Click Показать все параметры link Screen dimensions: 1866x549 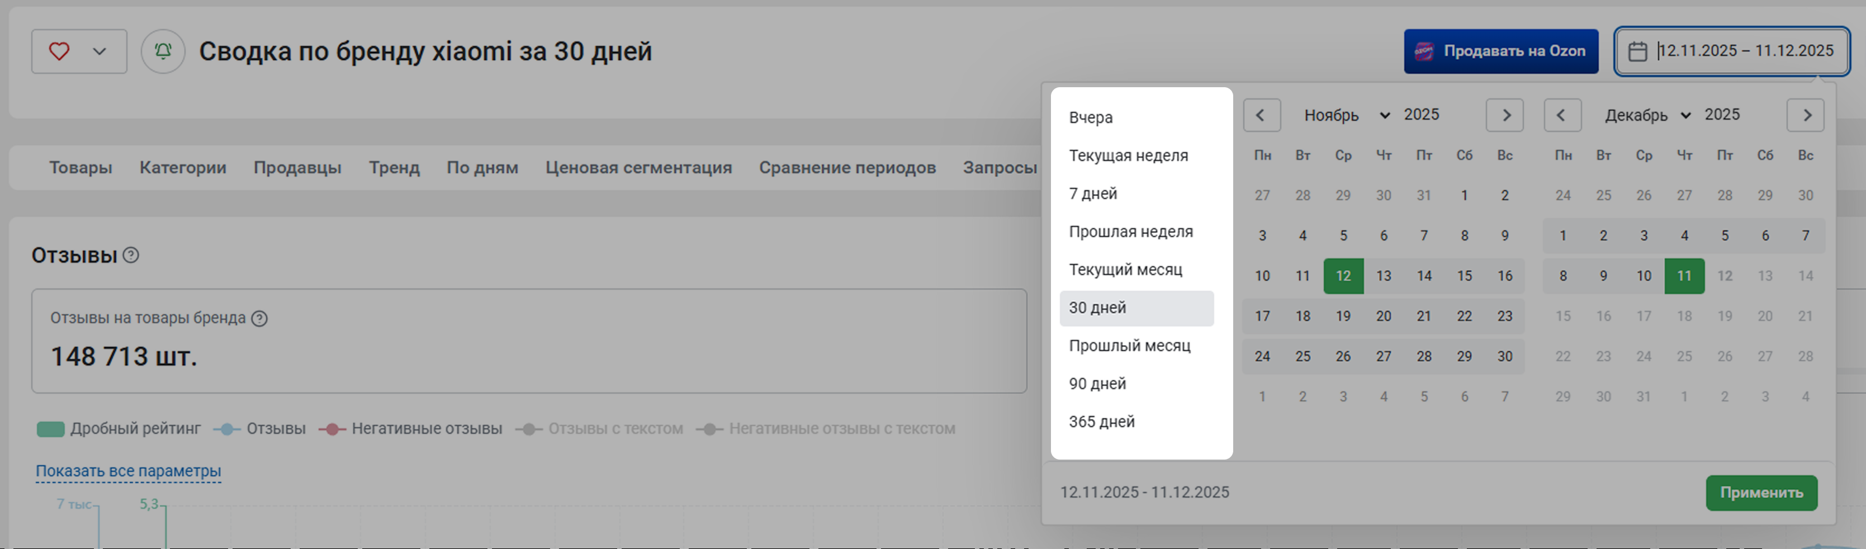(x=128, y=471)
